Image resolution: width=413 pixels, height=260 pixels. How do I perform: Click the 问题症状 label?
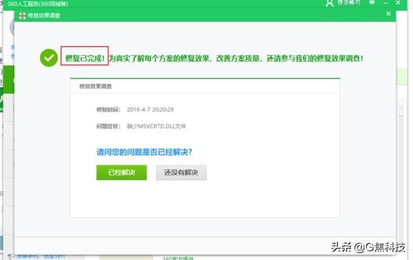(x=108, y=127)
